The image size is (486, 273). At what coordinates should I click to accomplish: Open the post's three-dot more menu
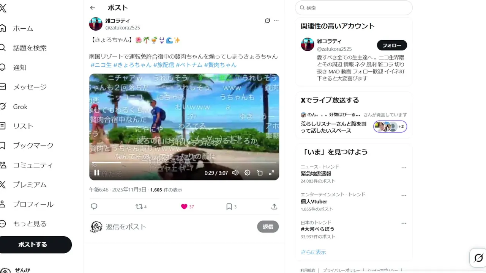point(276,21)
